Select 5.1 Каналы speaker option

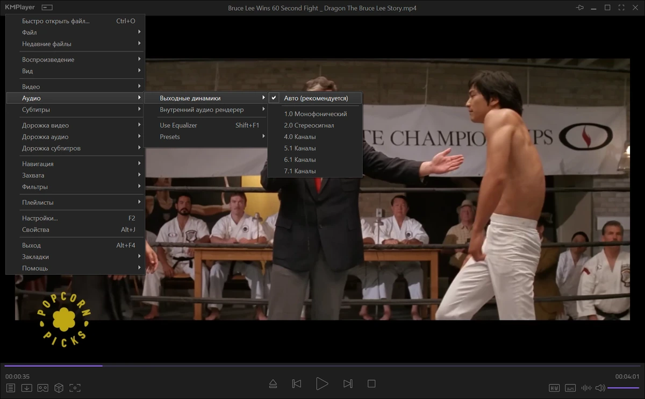(x=316, y=148)
